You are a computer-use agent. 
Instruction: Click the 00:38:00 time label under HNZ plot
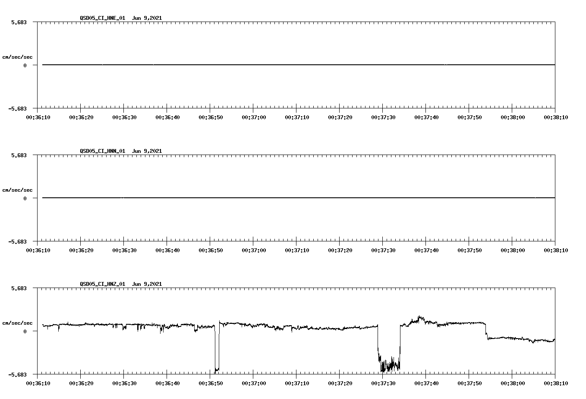click(513, 383)
